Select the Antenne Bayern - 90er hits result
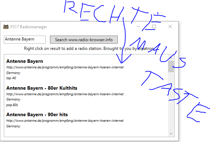The image size is (210, 142). (x=37, y=114)
